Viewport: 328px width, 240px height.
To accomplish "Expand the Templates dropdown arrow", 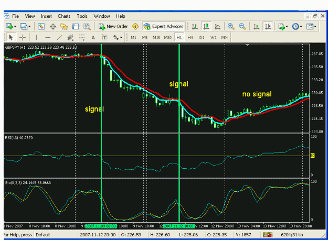I will pos(315,27).
